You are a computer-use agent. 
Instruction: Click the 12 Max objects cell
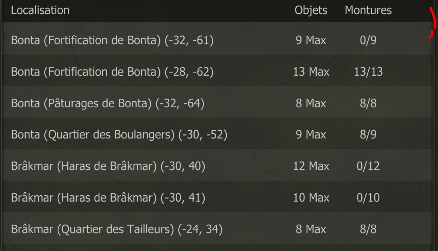tap(311, 166)
